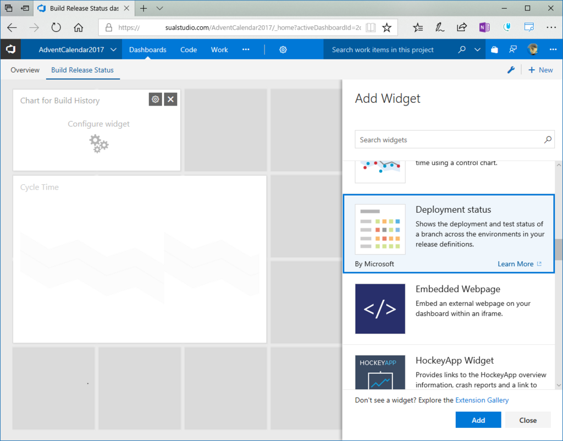Screen dimensions: 563x441
Task: Click the dashboard edit wrench icon
Action: [511, 70]
